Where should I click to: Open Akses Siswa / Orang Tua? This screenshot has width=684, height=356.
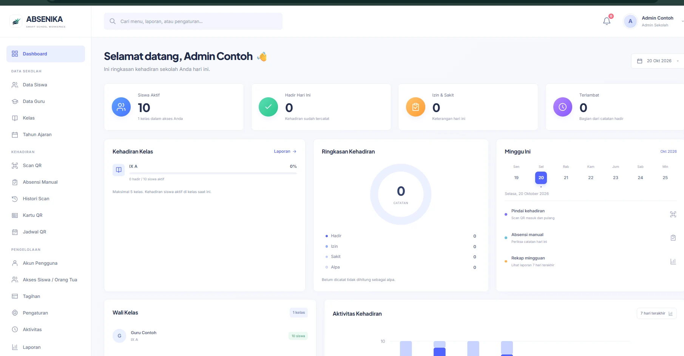[46, 280]
